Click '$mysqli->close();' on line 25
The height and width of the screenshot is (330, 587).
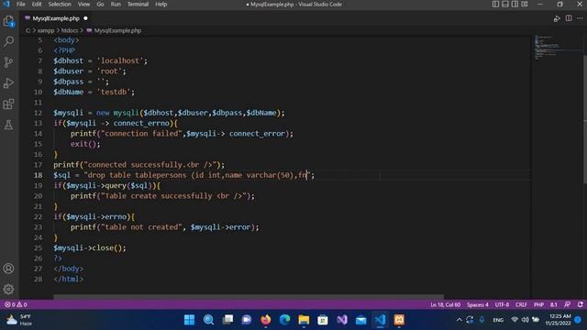[x=90, y=248]
